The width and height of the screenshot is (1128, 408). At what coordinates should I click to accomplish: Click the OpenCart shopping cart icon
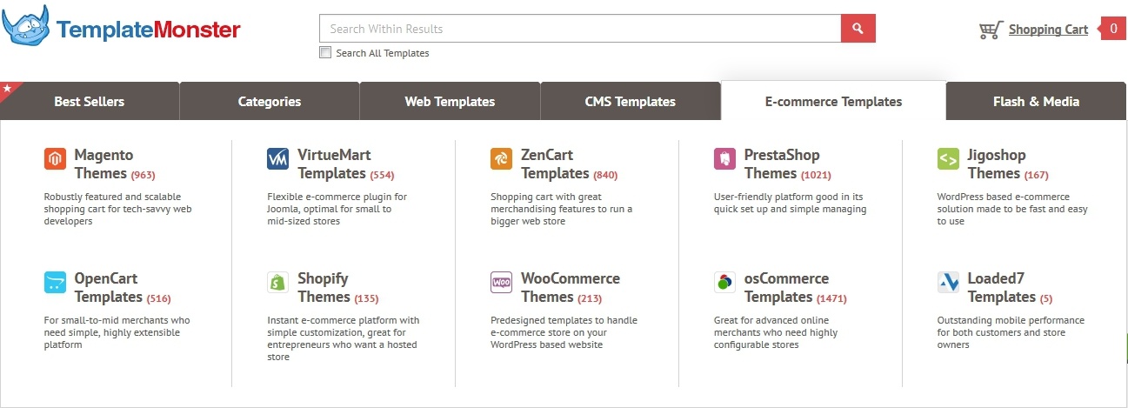point(55,283)
